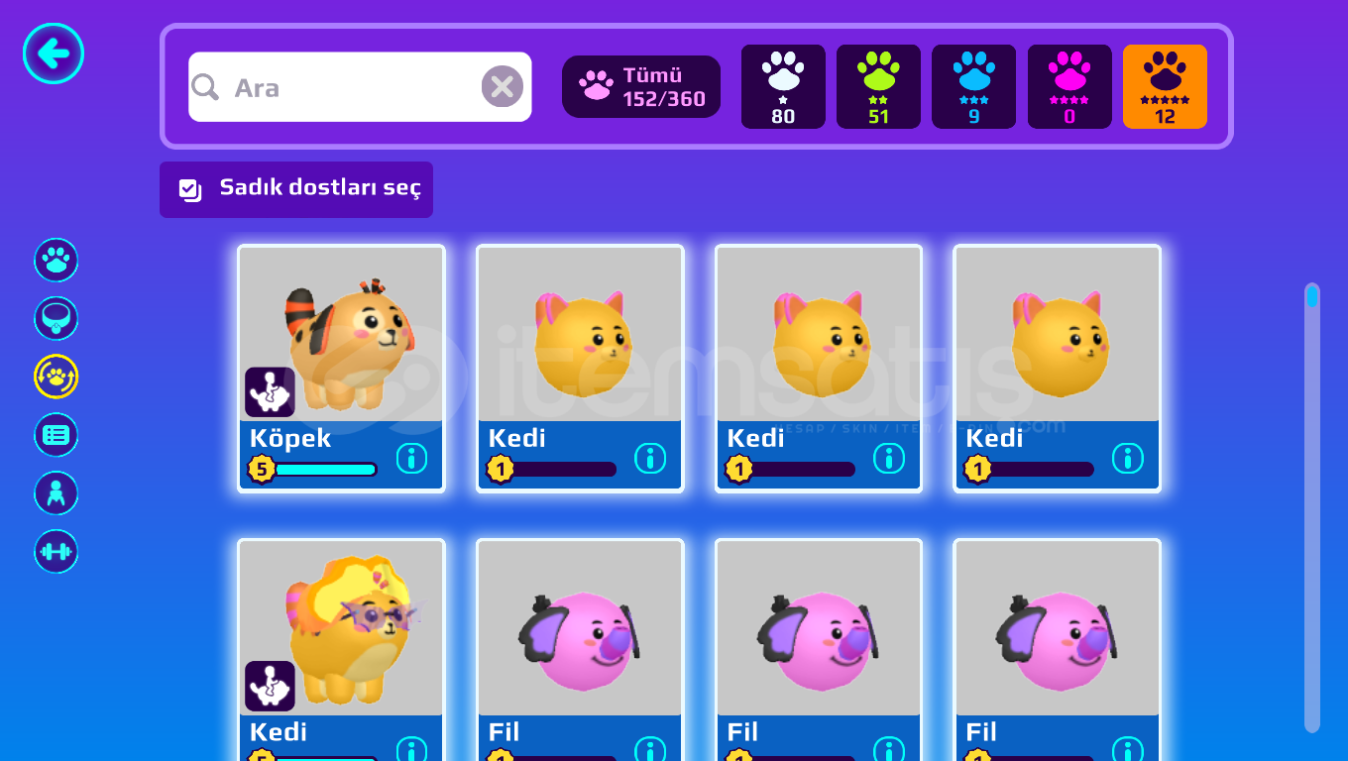Viewport: 1348px width, 761px height.
Task: Select the yellow-ringed paw sidebar icon
Action: 56,377
